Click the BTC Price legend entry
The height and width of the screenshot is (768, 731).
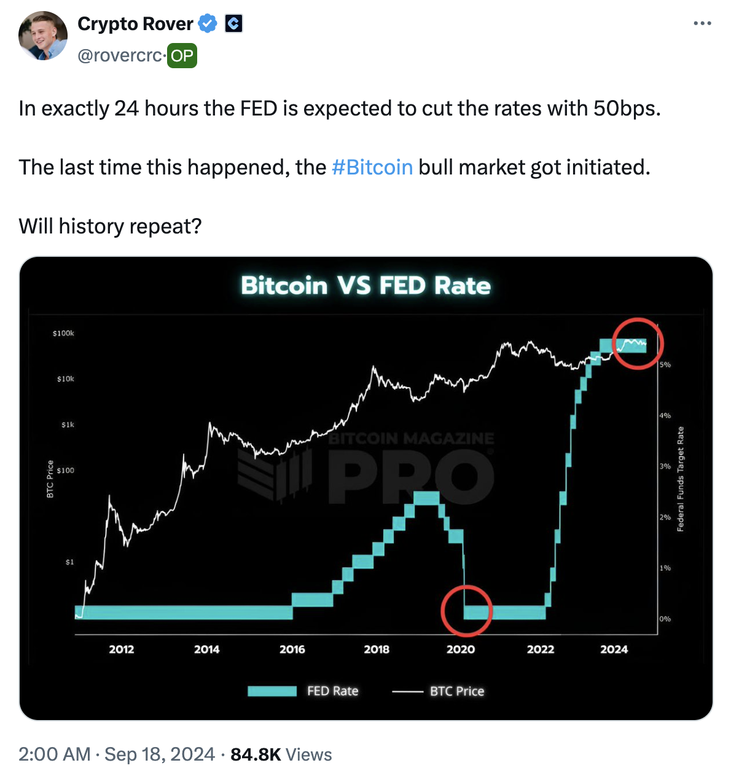pos(456,691)
